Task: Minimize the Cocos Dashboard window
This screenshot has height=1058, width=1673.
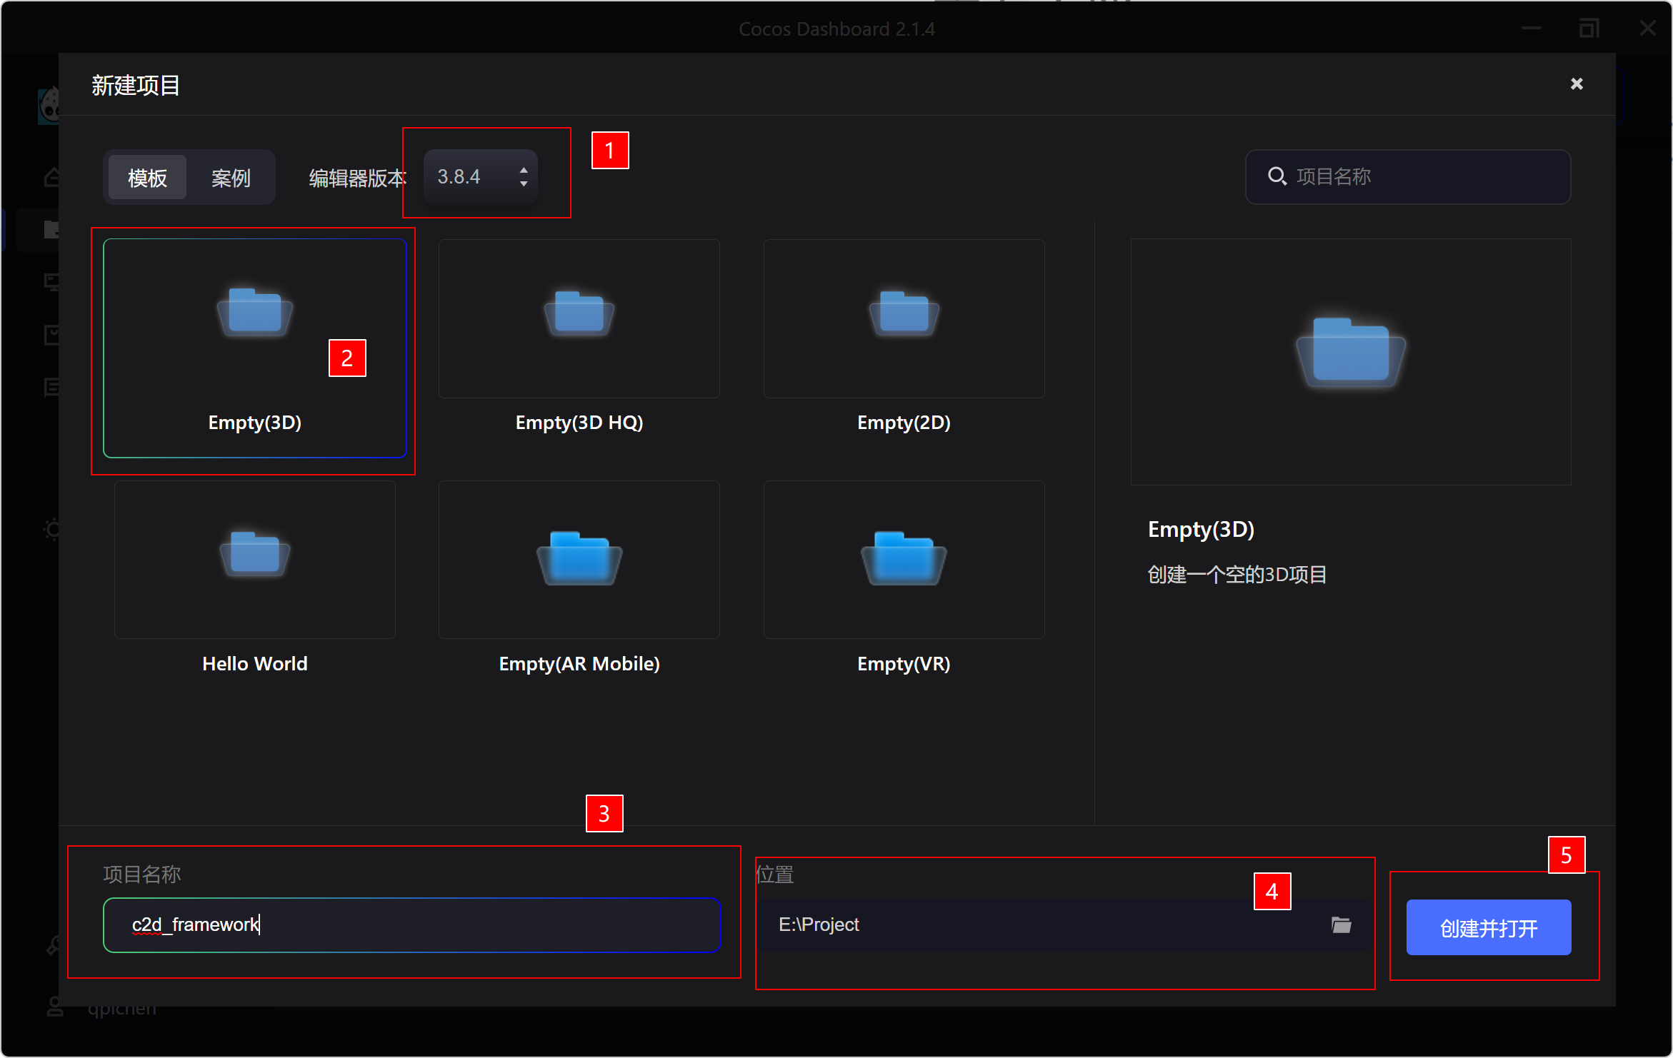Action: click(x=1531, y=29)
